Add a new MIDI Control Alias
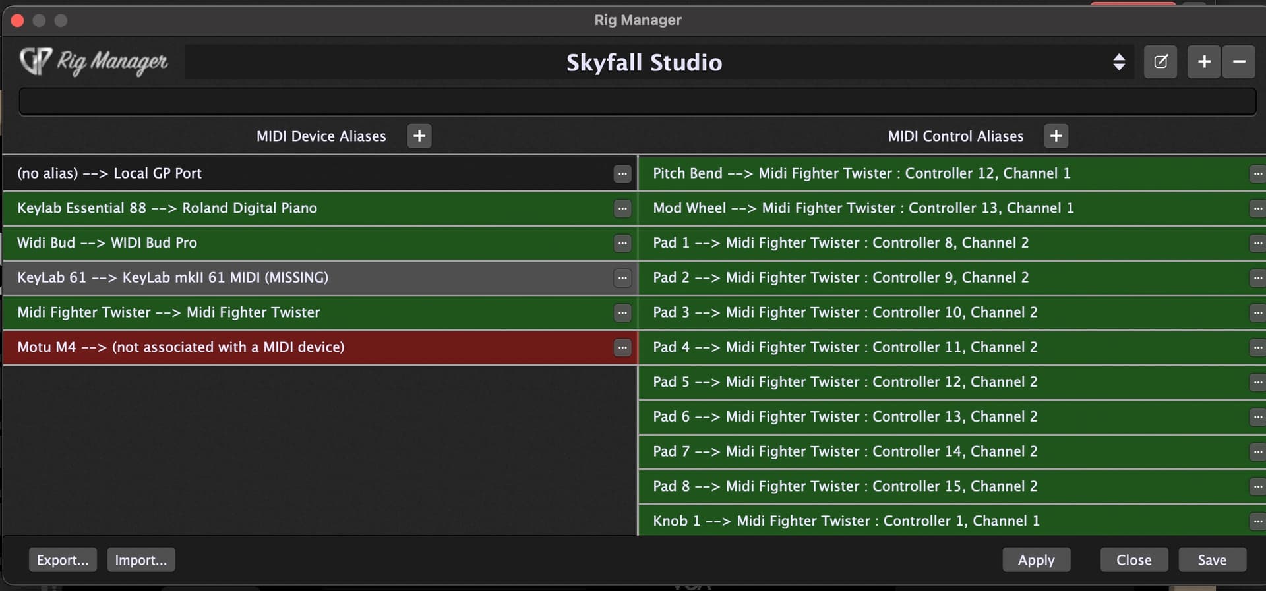The width and height of the screenshot is (1266, 591). point(1056,136)
